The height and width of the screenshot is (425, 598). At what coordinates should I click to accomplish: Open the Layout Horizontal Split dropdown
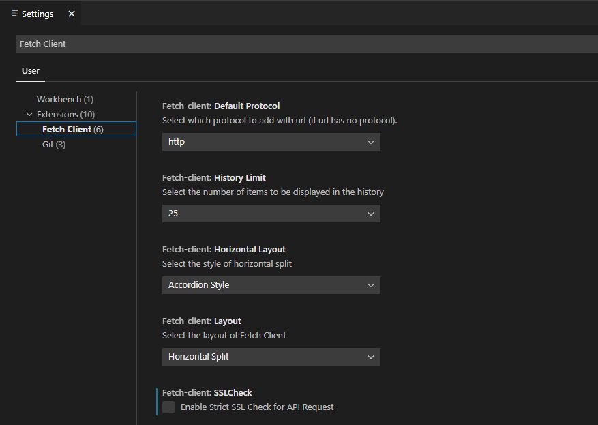(271, 357)
